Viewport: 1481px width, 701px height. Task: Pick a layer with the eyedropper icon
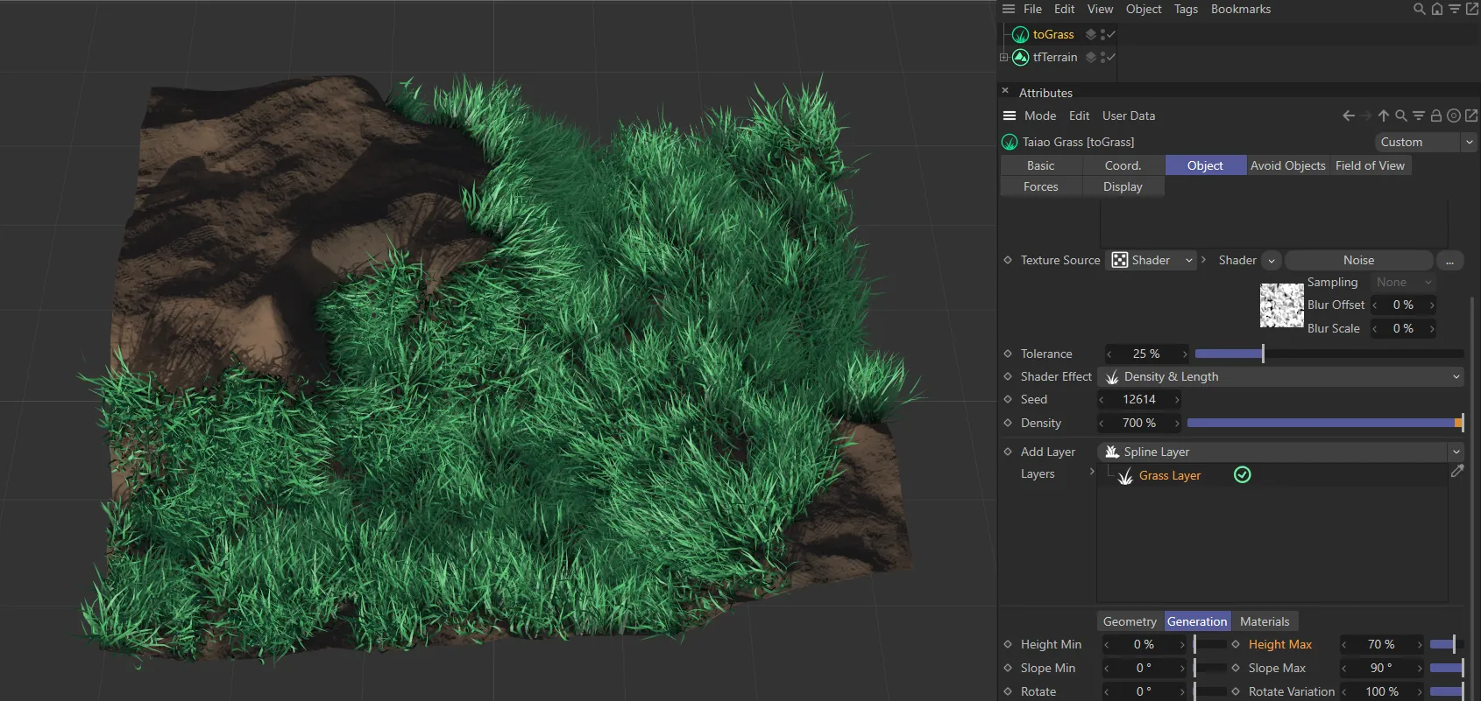[x=1457, y=471]
